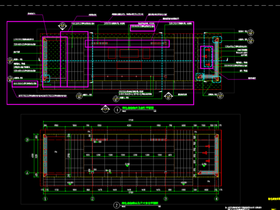
Task: Click the drawing number circle 1 title marker
Action: point(117,110)
